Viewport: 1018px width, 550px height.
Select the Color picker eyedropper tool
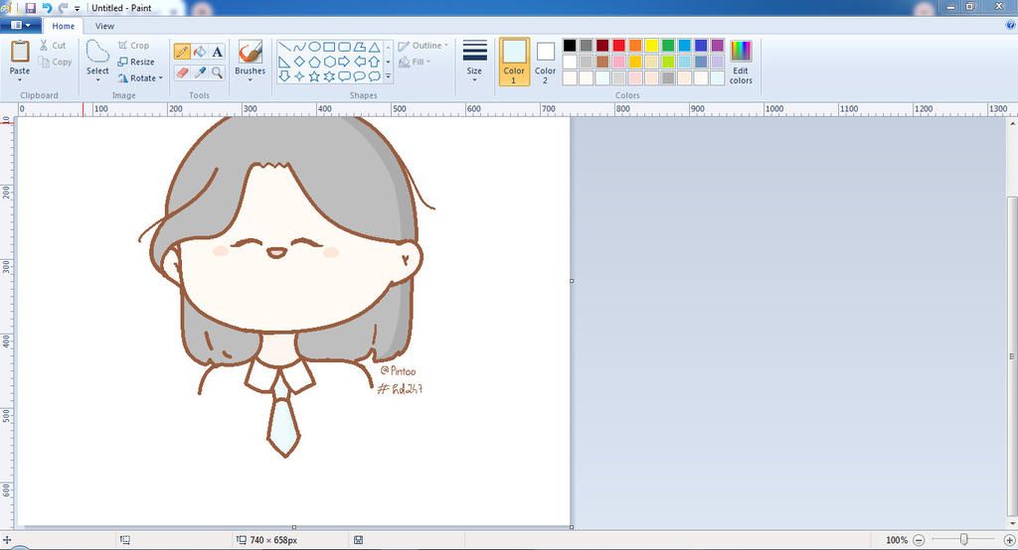(x=200, y=72)
